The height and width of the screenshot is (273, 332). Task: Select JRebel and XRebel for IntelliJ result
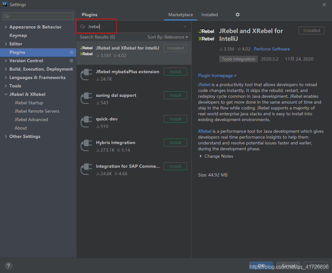tap(134, 53)
